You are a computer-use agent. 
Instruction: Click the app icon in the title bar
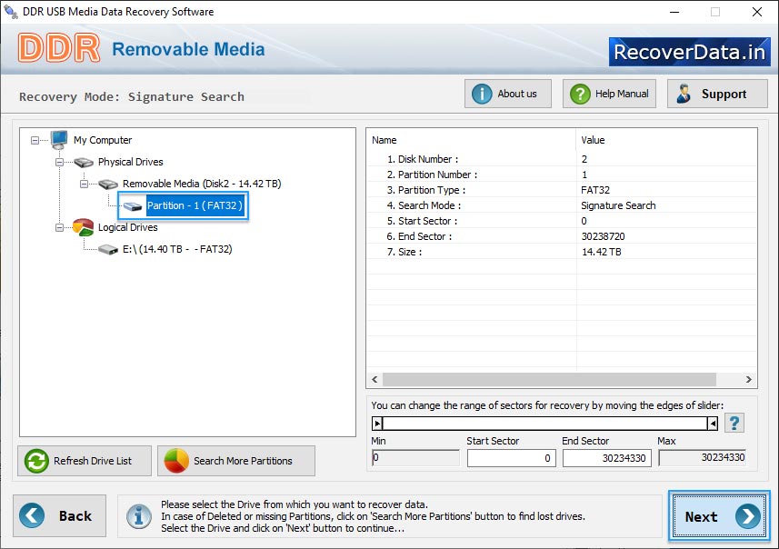click(x=10, y=12)
